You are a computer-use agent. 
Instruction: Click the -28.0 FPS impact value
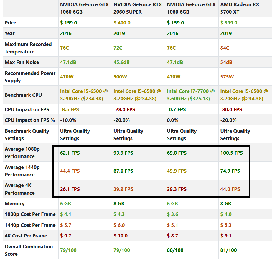[x=124, y=109]
